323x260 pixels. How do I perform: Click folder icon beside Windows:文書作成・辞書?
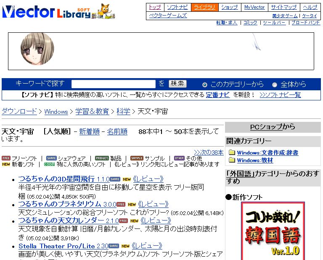(x=232, y=153)
